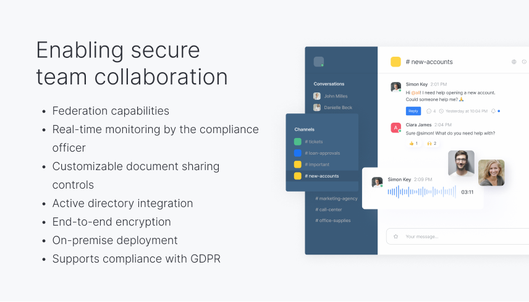Open the #marketing-agency channel
Screen dimensions: 529x302
336,198
